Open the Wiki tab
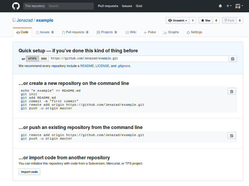 click(x=131, y=32)
